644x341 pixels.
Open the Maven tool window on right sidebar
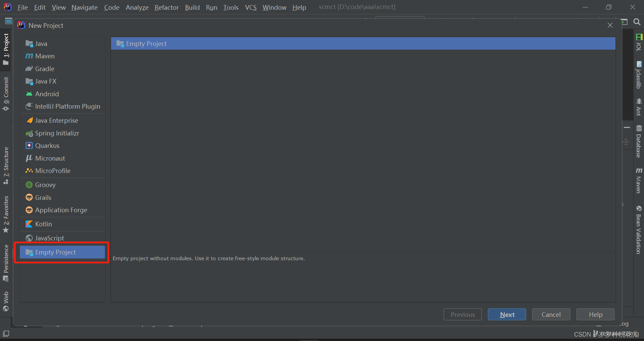pyautogui.click(x=639, y=181)
